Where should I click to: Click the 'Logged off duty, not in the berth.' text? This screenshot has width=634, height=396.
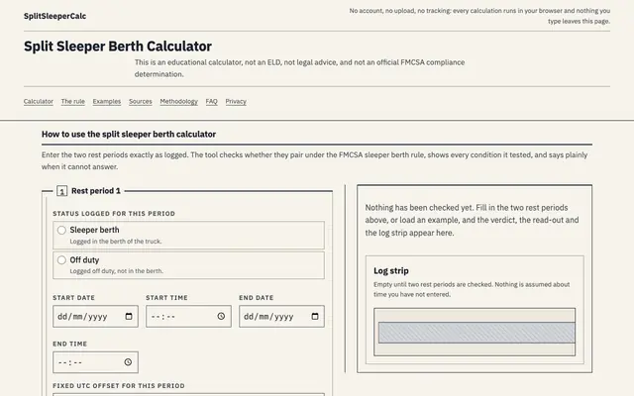point(117,270)
